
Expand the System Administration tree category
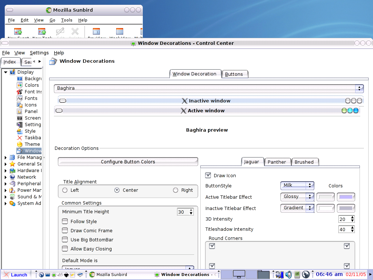(6, 203)
